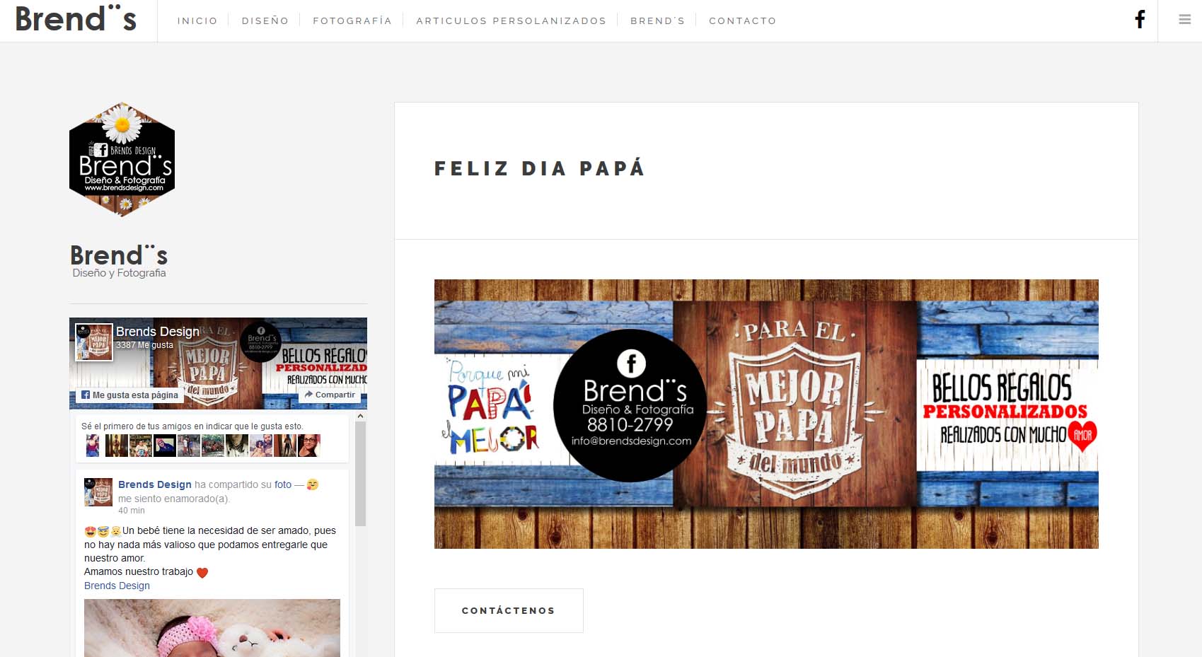Click the Mejor Papá banner image
The width and height of the screenshot is (1202, 657).
[x=766, y=414]
